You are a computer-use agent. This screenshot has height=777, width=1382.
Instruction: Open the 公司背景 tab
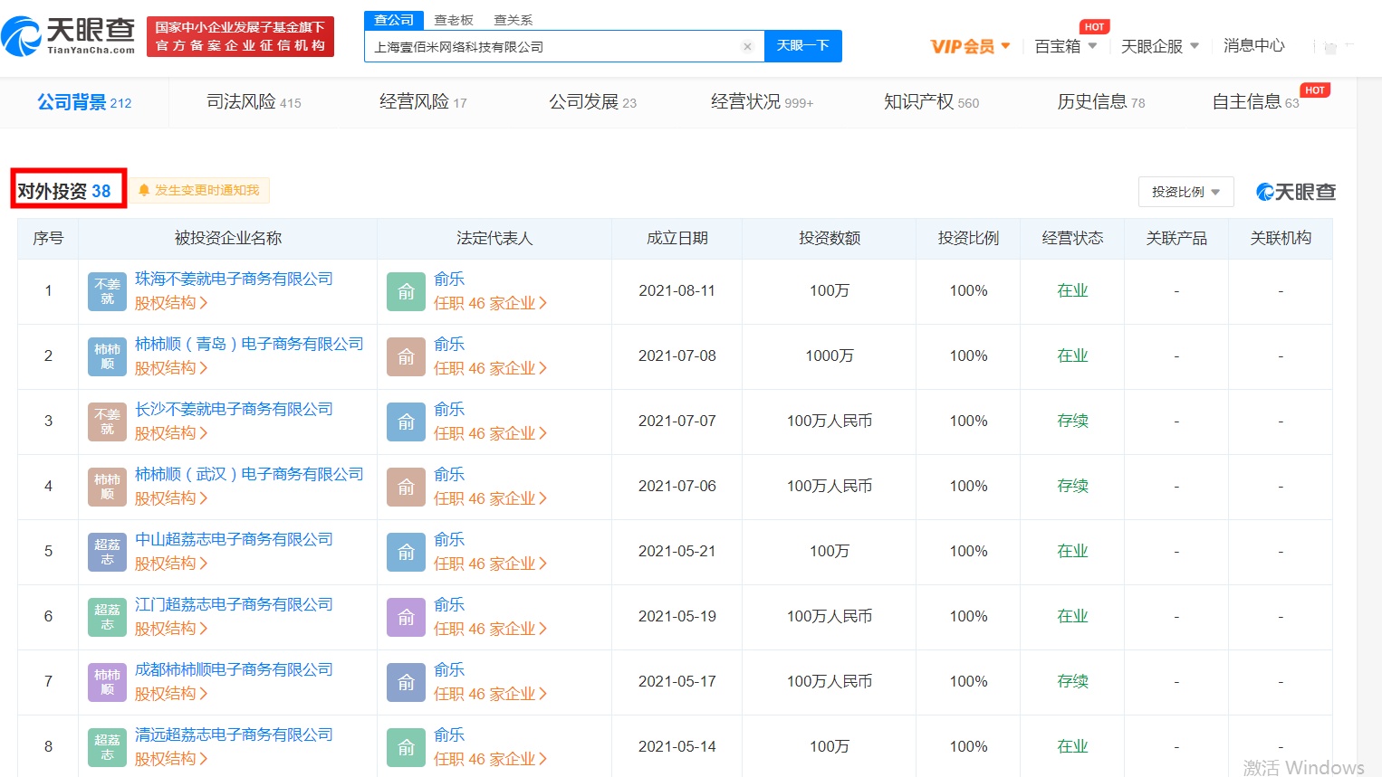point(84,102)
